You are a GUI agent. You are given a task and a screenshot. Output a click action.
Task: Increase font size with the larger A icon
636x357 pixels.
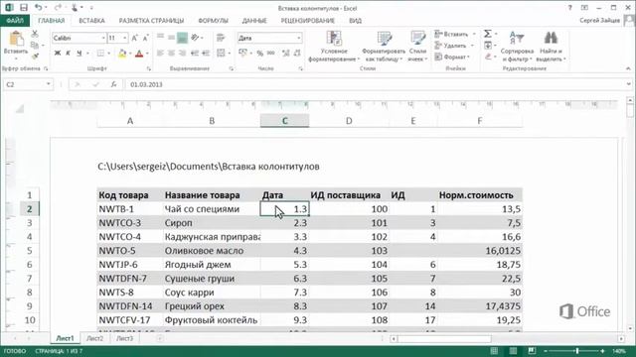coord(135,38)
